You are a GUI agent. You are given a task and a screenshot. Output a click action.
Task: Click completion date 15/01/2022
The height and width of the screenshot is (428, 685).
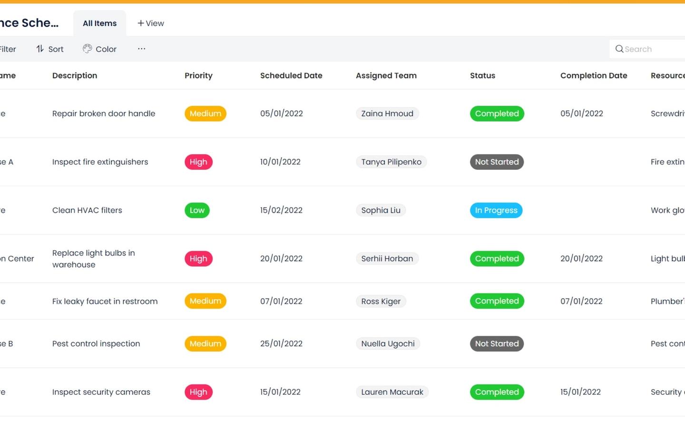pos(580,392)
